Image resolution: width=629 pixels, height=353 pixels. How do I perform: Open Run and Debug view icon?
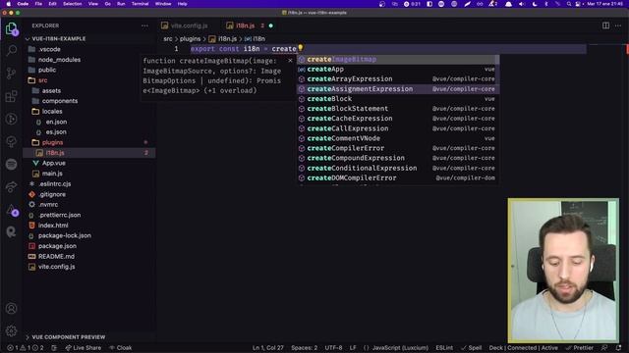(11, 119)
